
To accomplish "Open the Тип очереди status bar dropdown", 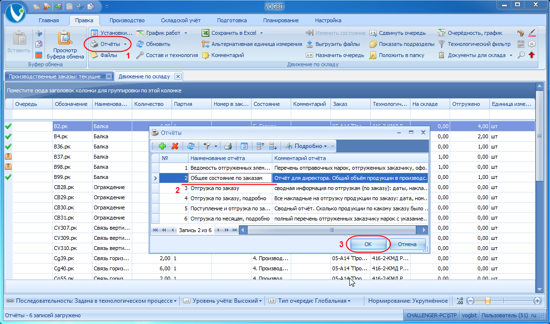I will 309,301.
